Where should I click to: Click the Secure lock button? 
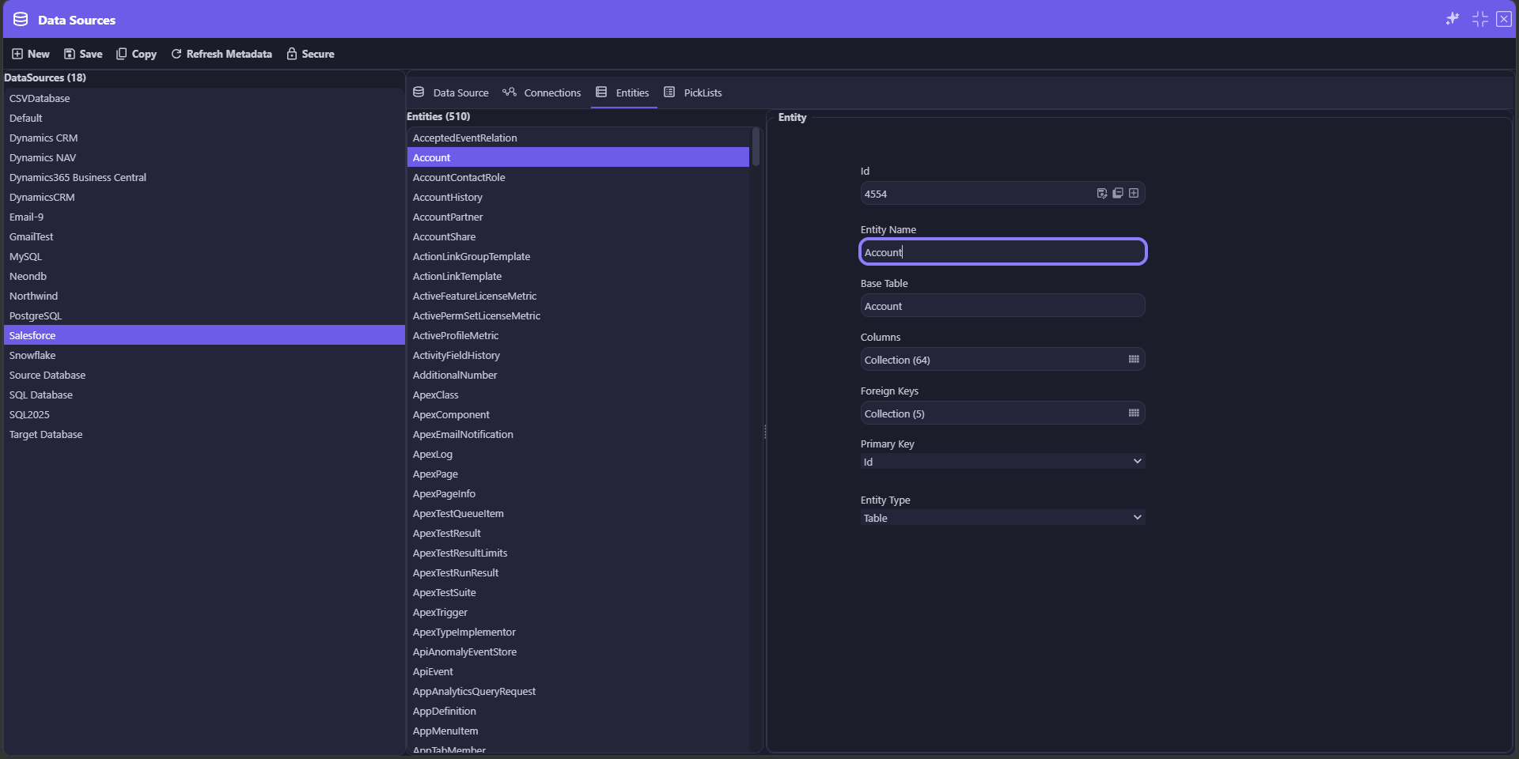tap(310, 54)
